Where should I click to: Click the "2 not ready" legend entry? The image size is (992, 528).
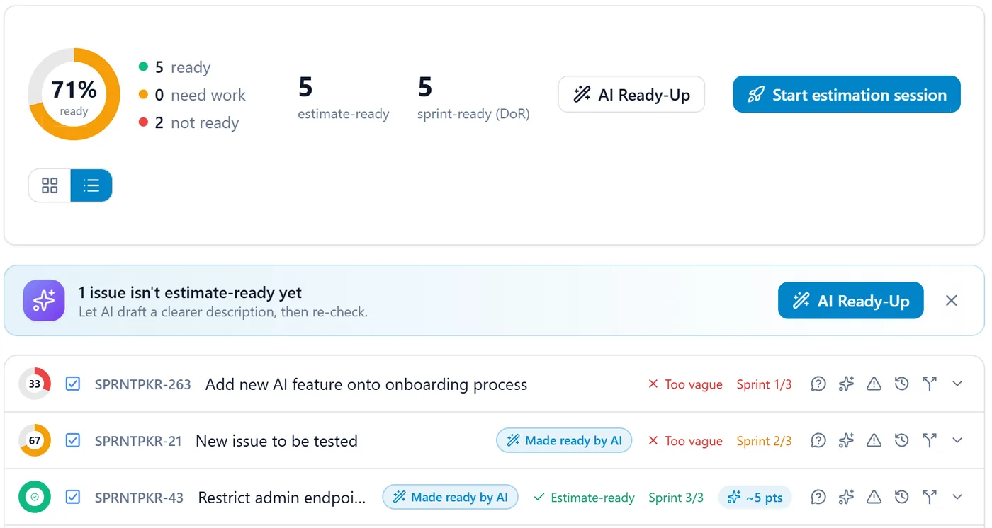189,122
